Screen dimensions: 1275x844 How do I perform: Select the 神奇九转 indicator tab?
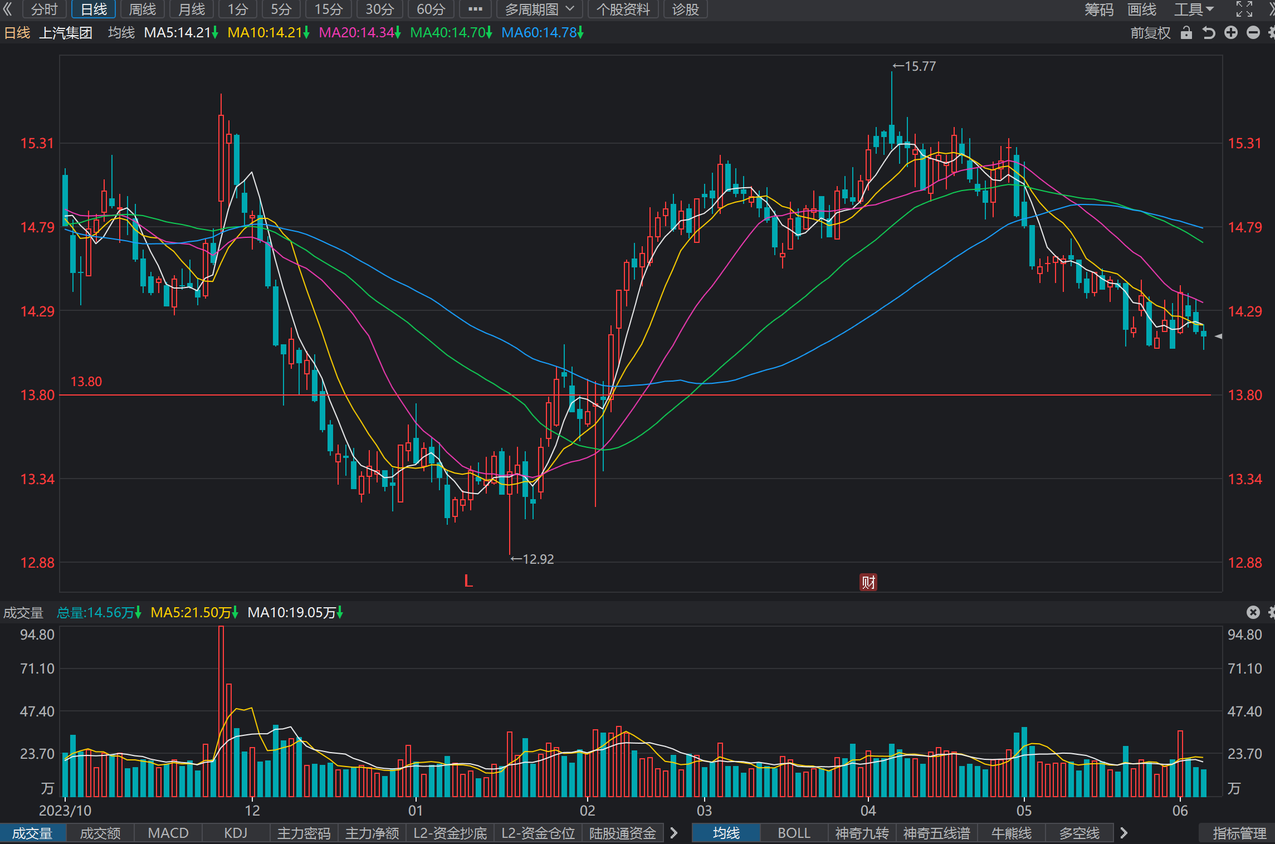pos(862,833)
